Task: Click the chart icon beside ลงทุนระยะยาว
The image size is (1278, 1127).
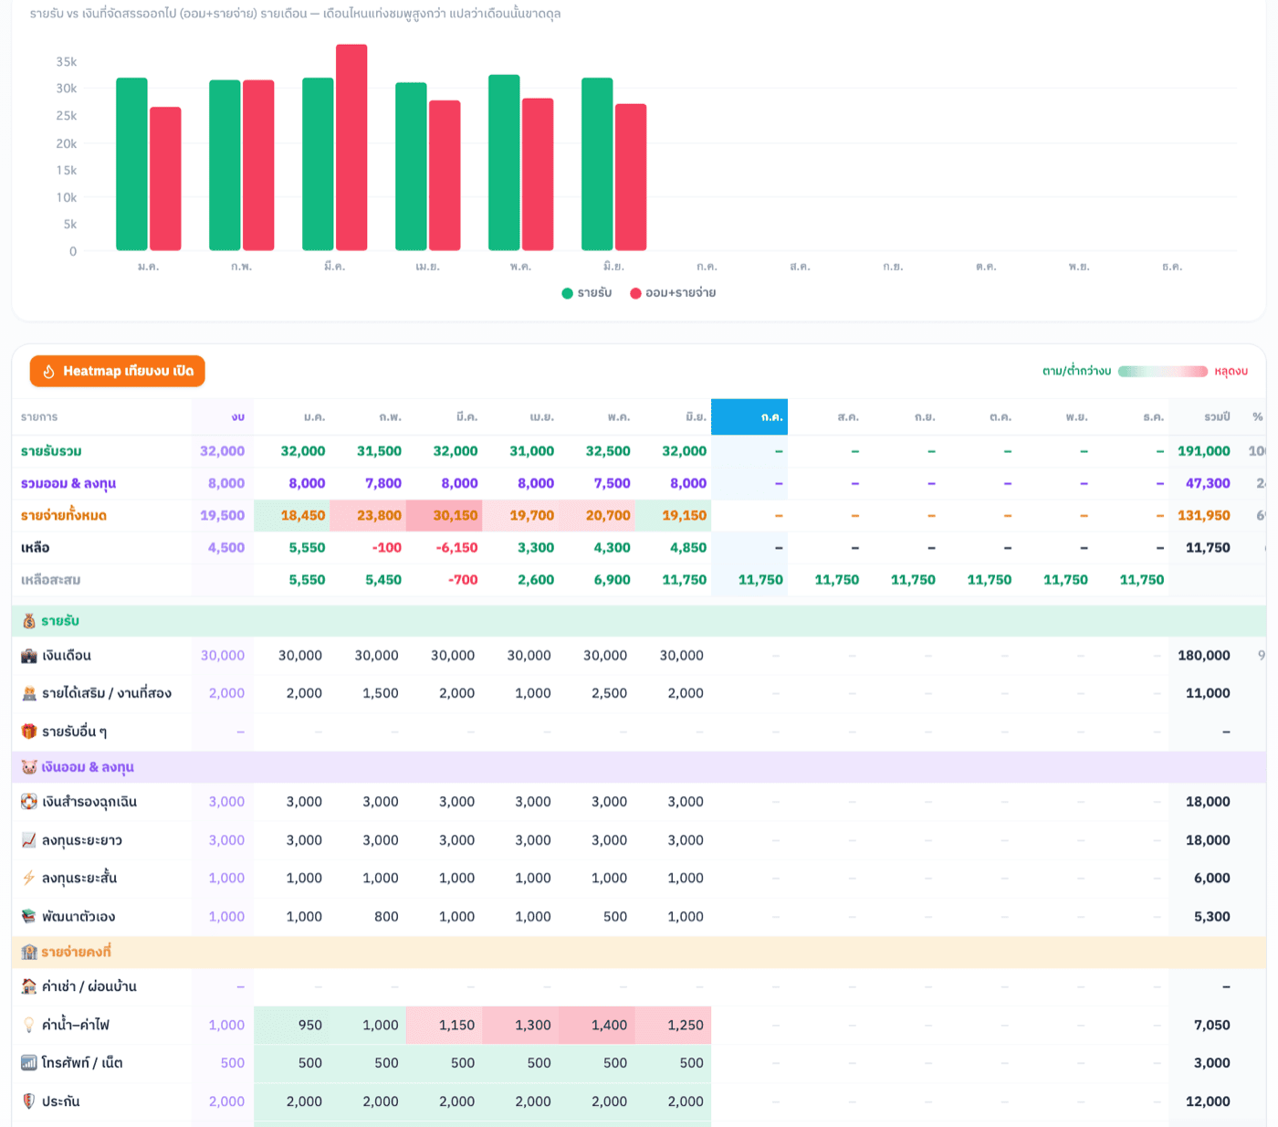Action: pos(29,840)
